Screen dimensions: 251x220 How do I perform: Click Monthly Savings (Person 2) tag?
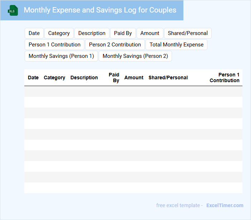135,56
